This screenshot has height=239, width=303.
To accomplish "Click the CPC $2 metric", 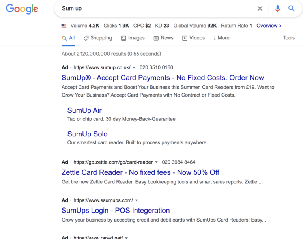I will coord(142,26).
